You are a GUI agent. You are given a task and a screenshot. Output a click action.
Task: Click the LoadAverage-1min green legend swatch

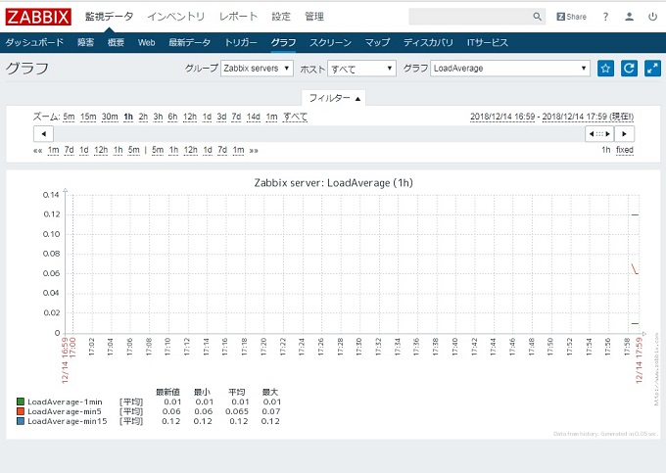click(21, 402)
